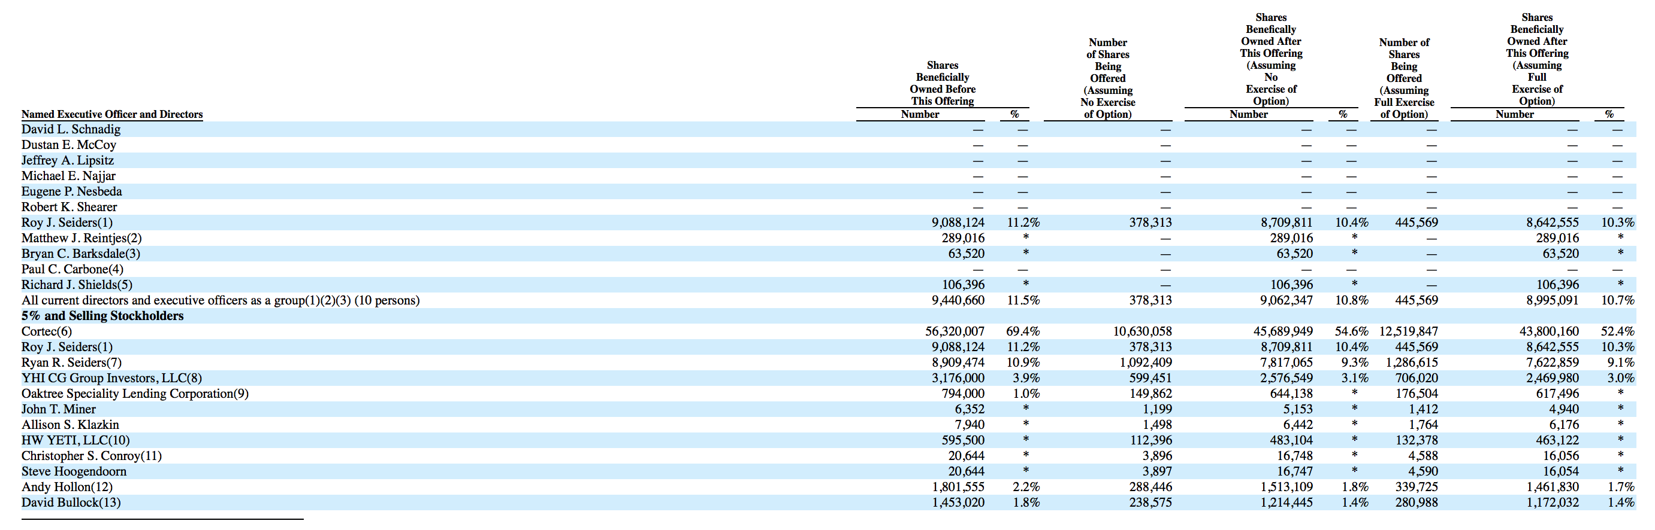The height and width of the screenshot is (530, 1655).
Task: Click Oaktree Speciality Lending Corporation(9)
Action: (x=135, y=394)
